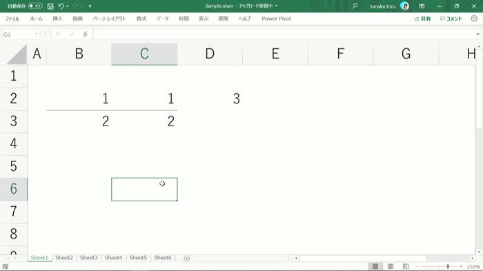Viewport: 483px width, 271px height.
Task: Click the insert function fx icon
Action: pos(86,34)
